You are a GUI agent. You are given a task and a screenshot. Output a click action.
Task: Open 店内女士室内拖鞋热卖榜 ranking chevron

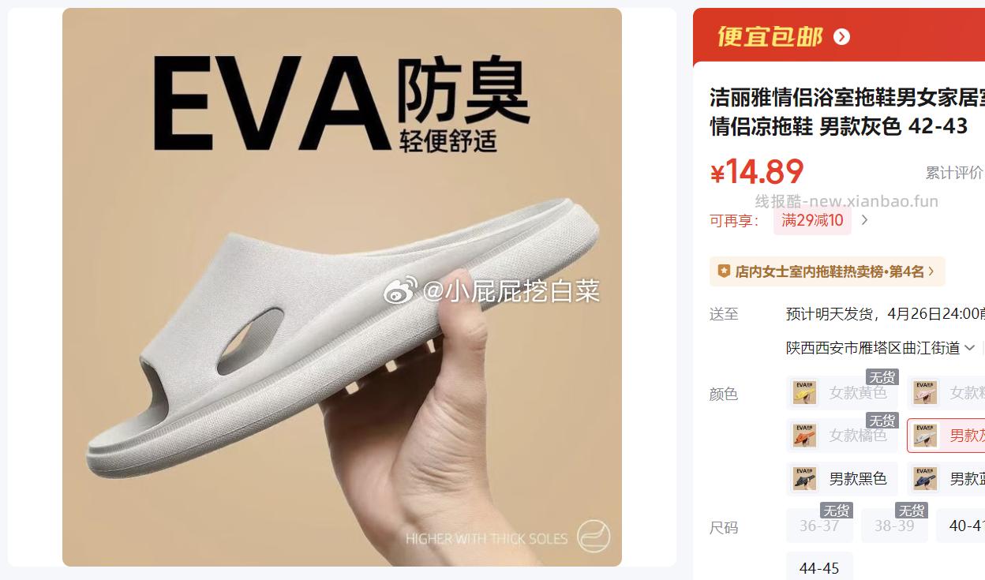tap(931, 271)
